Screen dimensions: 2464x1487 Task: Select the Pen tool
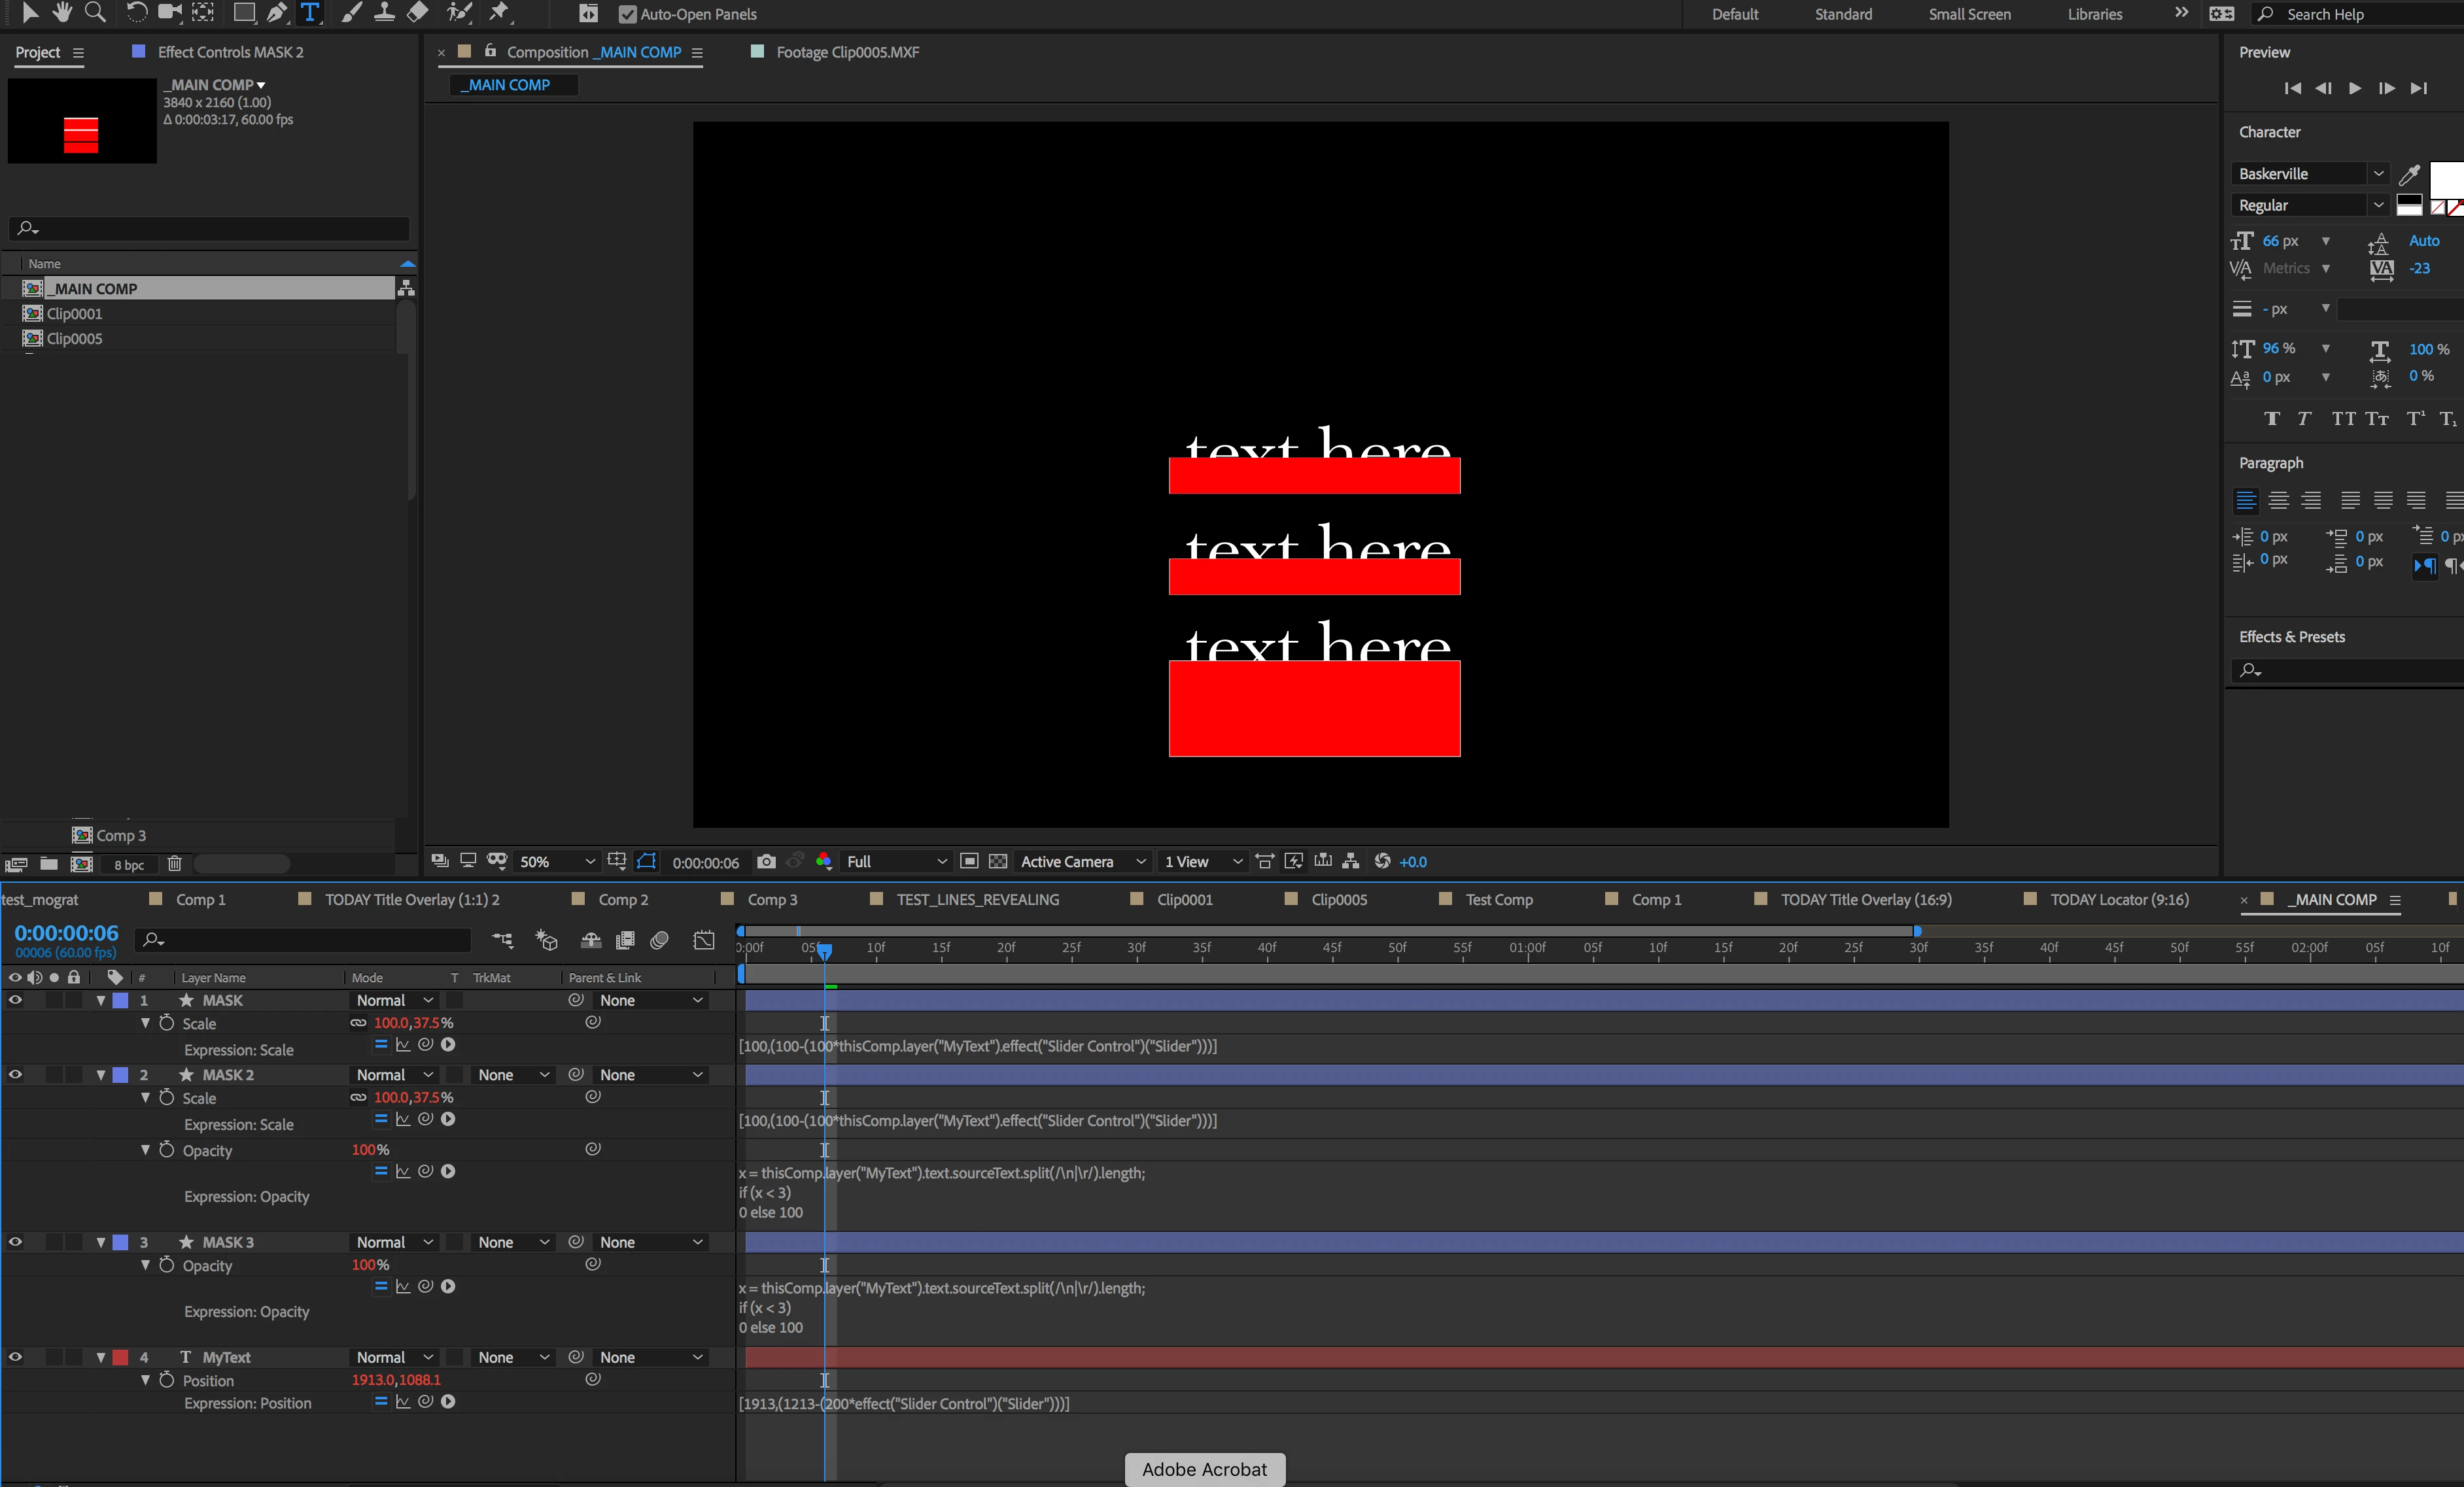pyautogui.click(x=276, y=13)
